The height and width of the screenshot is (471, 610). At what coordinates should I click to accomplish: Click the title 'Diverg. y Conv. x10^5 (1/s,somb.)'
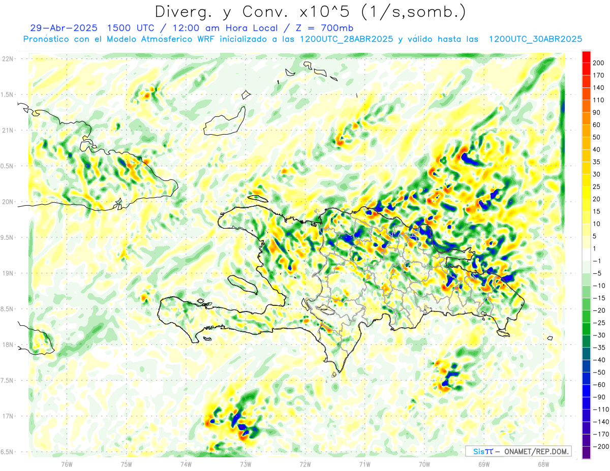coord(310,12)
